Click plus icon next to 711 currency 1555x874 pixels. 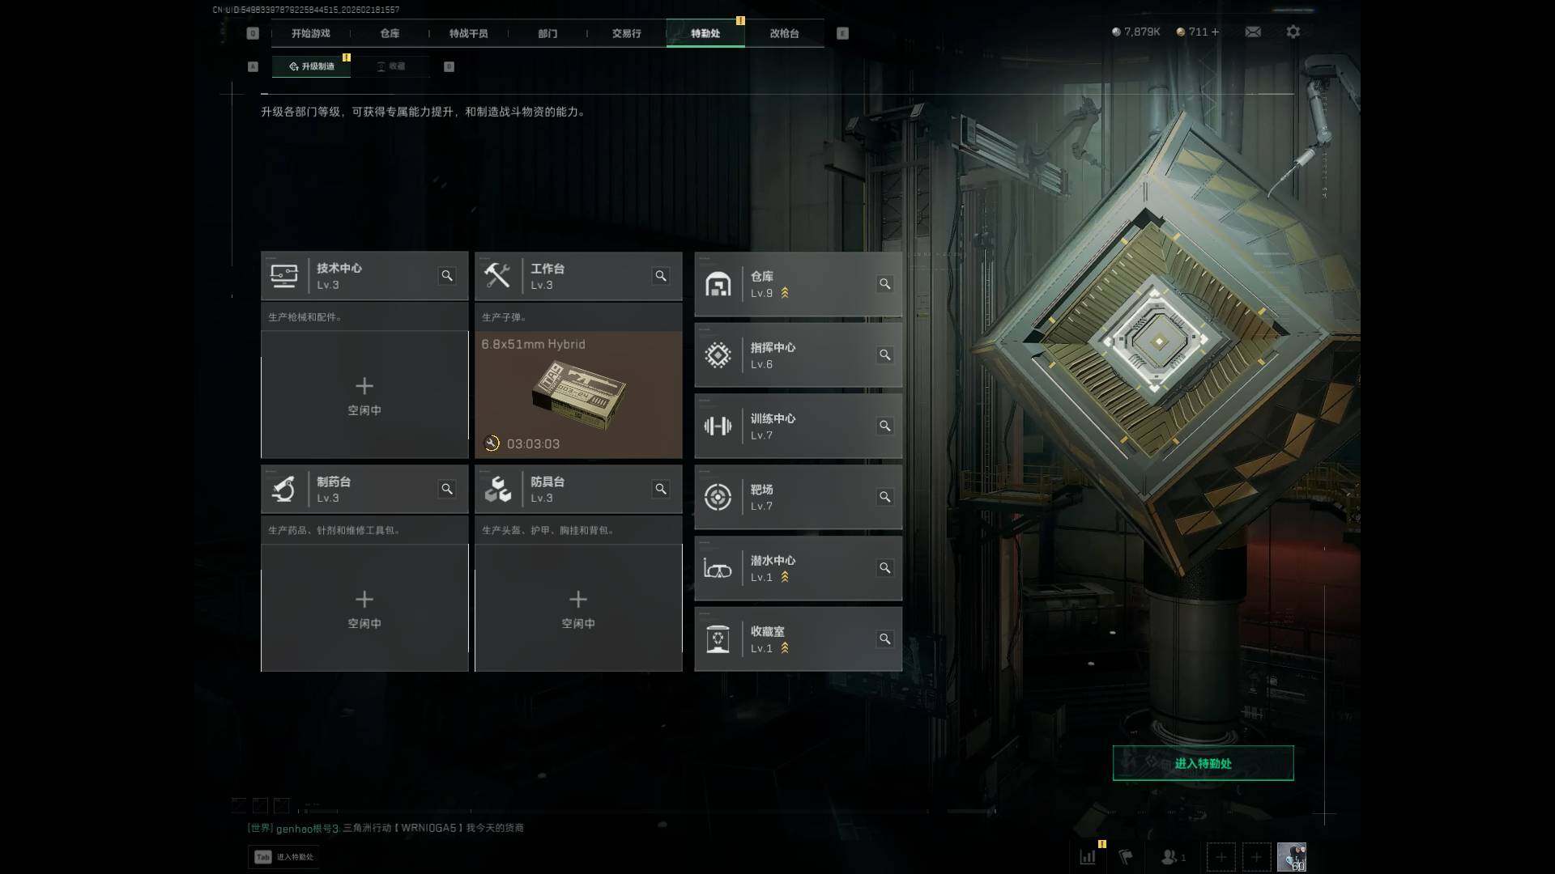click(1215, 32)
